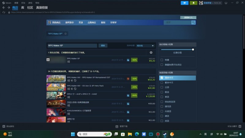Screen dimensions: 245x138
Task: Click the monitor Big Picture icon
Action: pyautogui.click(x=226, y=3)
